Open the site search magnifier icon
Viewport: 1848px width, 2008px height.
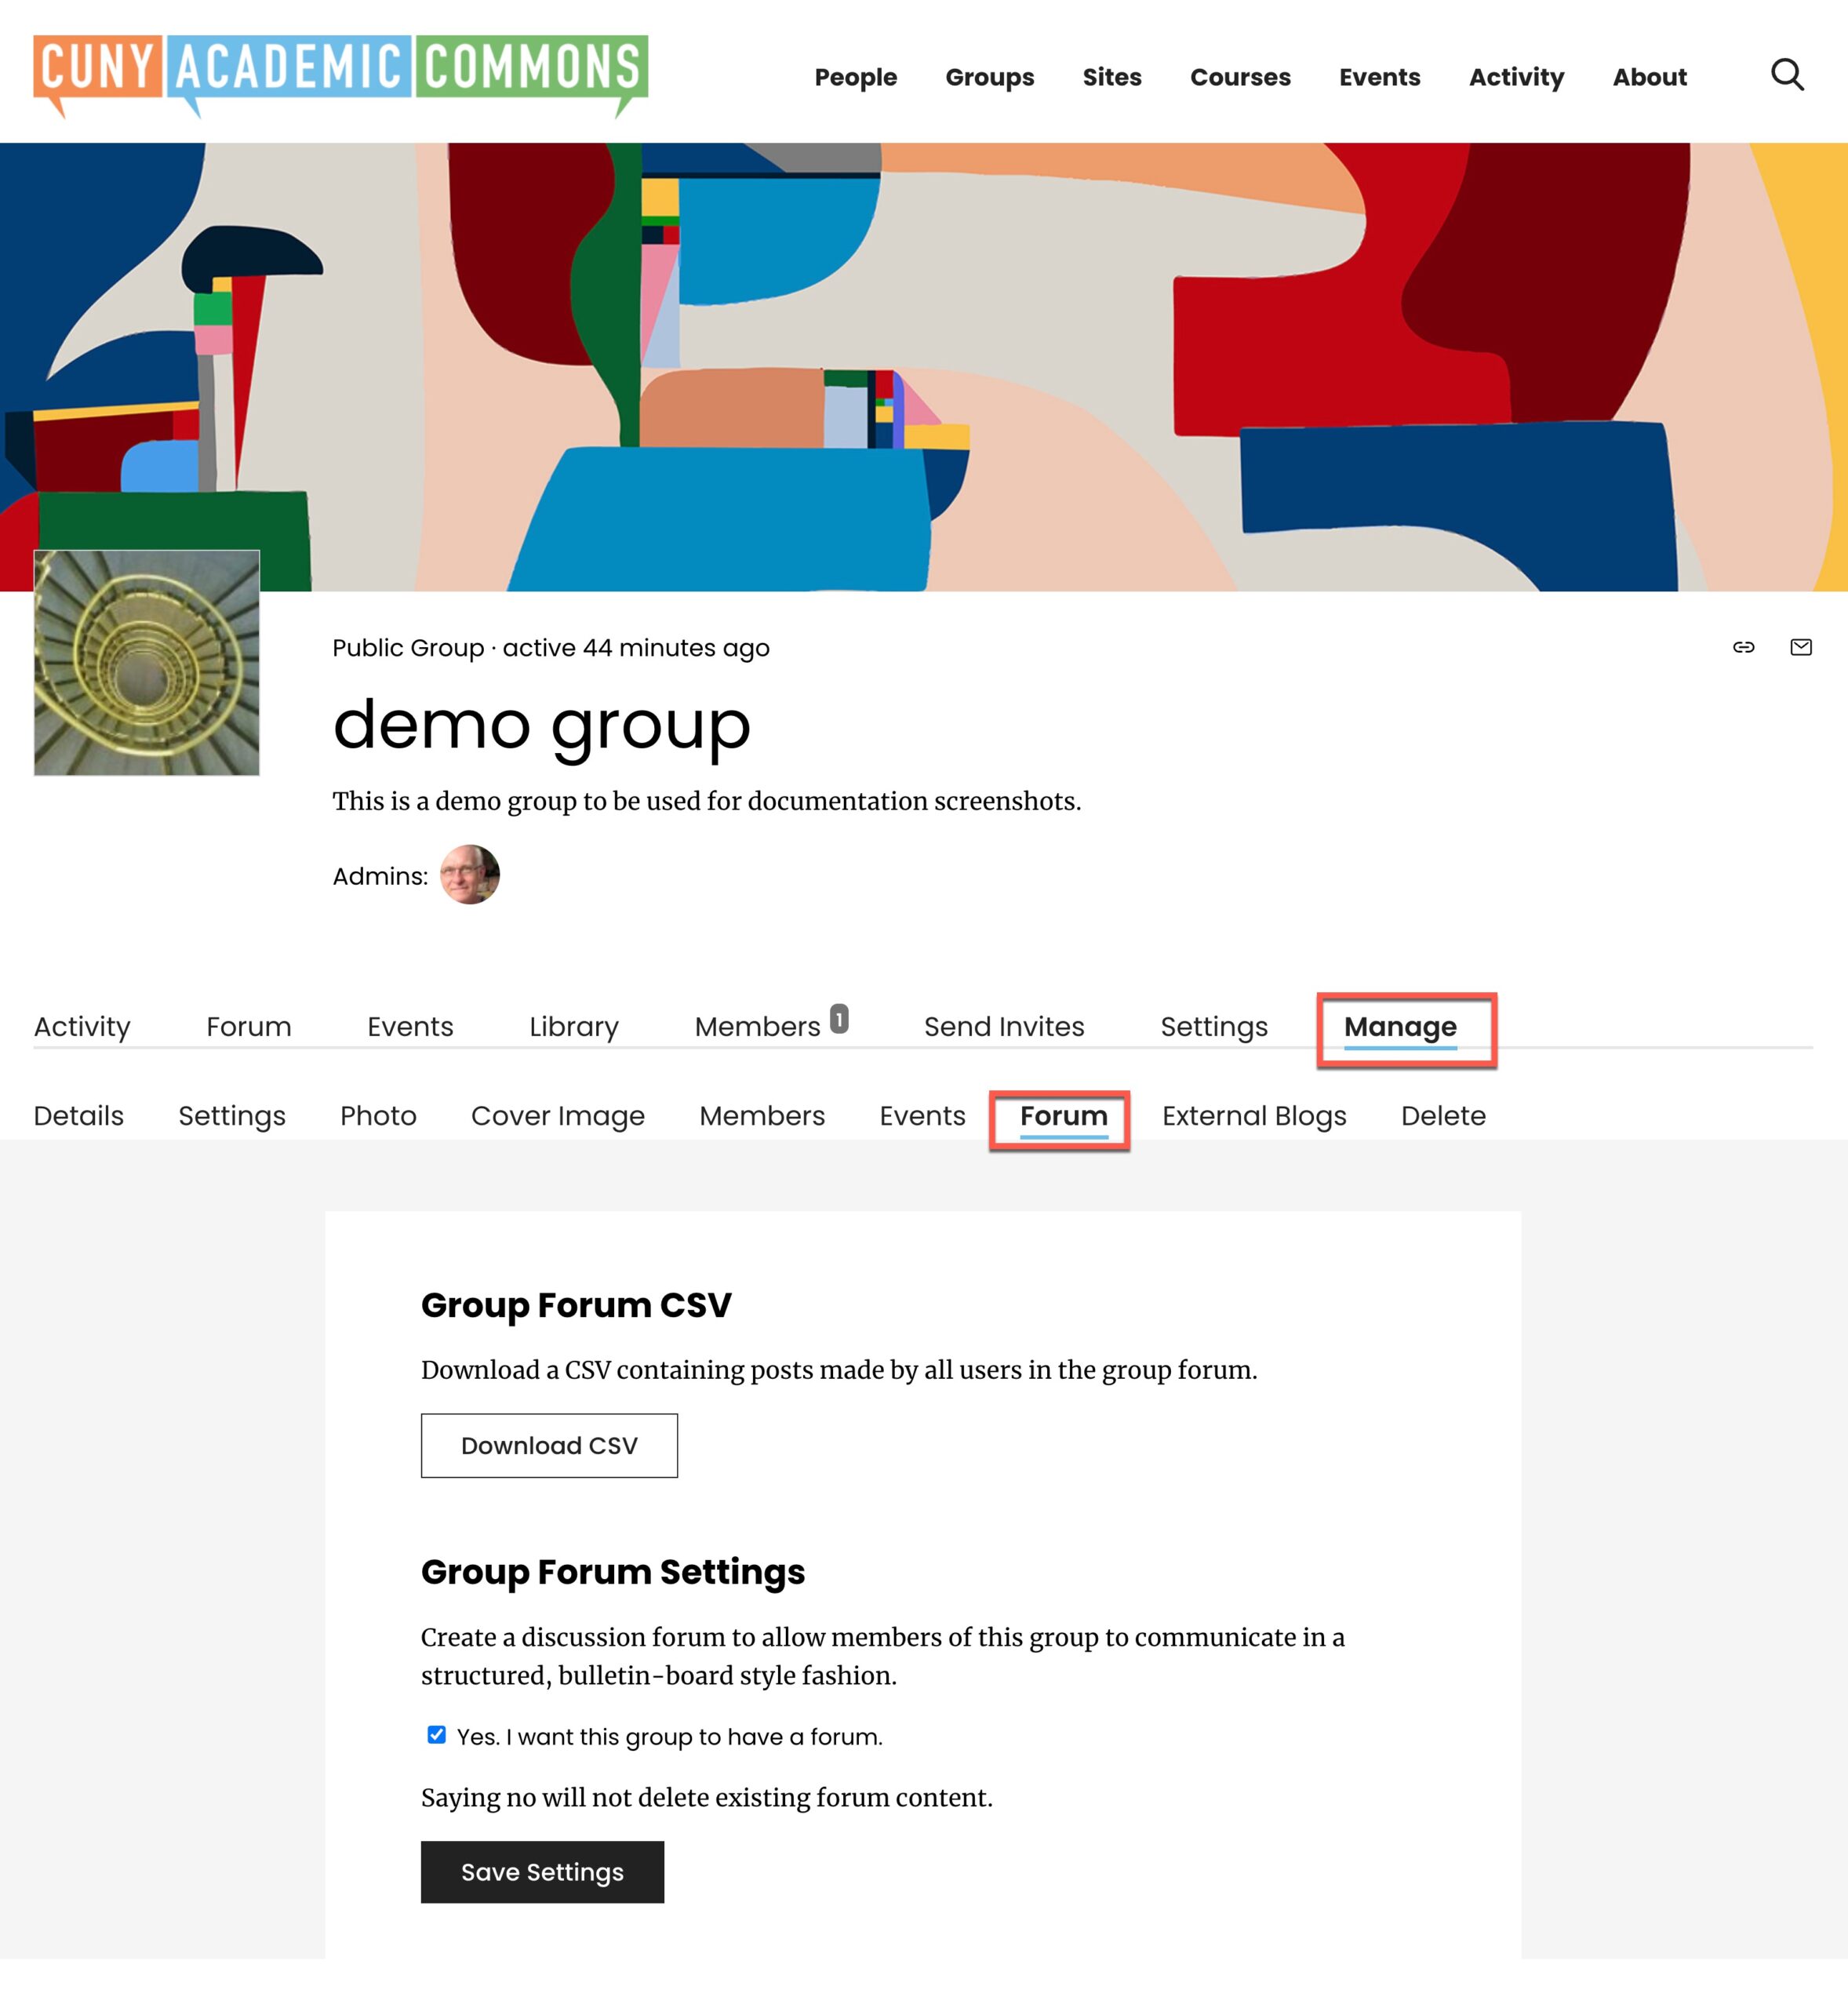tap(1787, 75)
